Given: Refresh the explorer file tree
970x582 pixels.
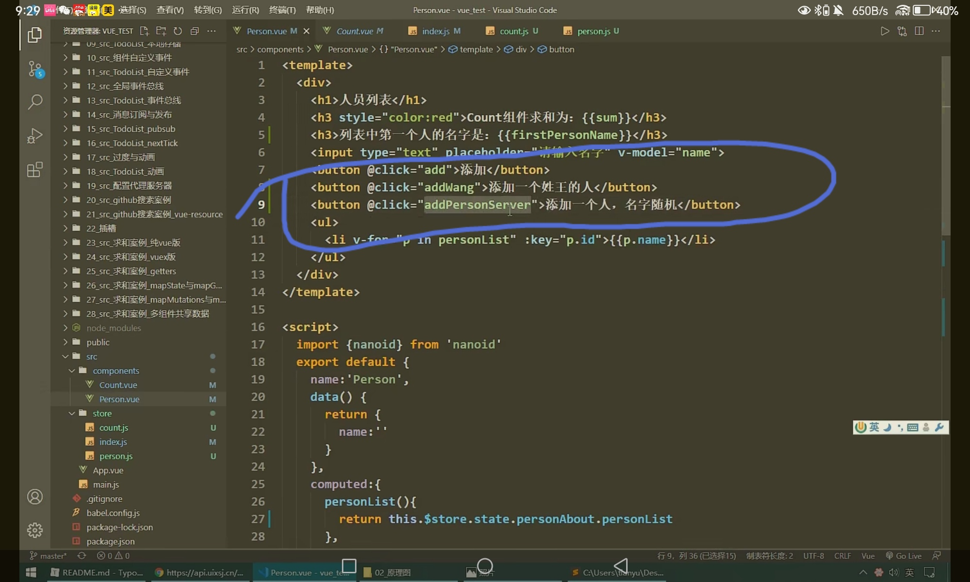Looking at the screenshot, I should coord(178,31).
